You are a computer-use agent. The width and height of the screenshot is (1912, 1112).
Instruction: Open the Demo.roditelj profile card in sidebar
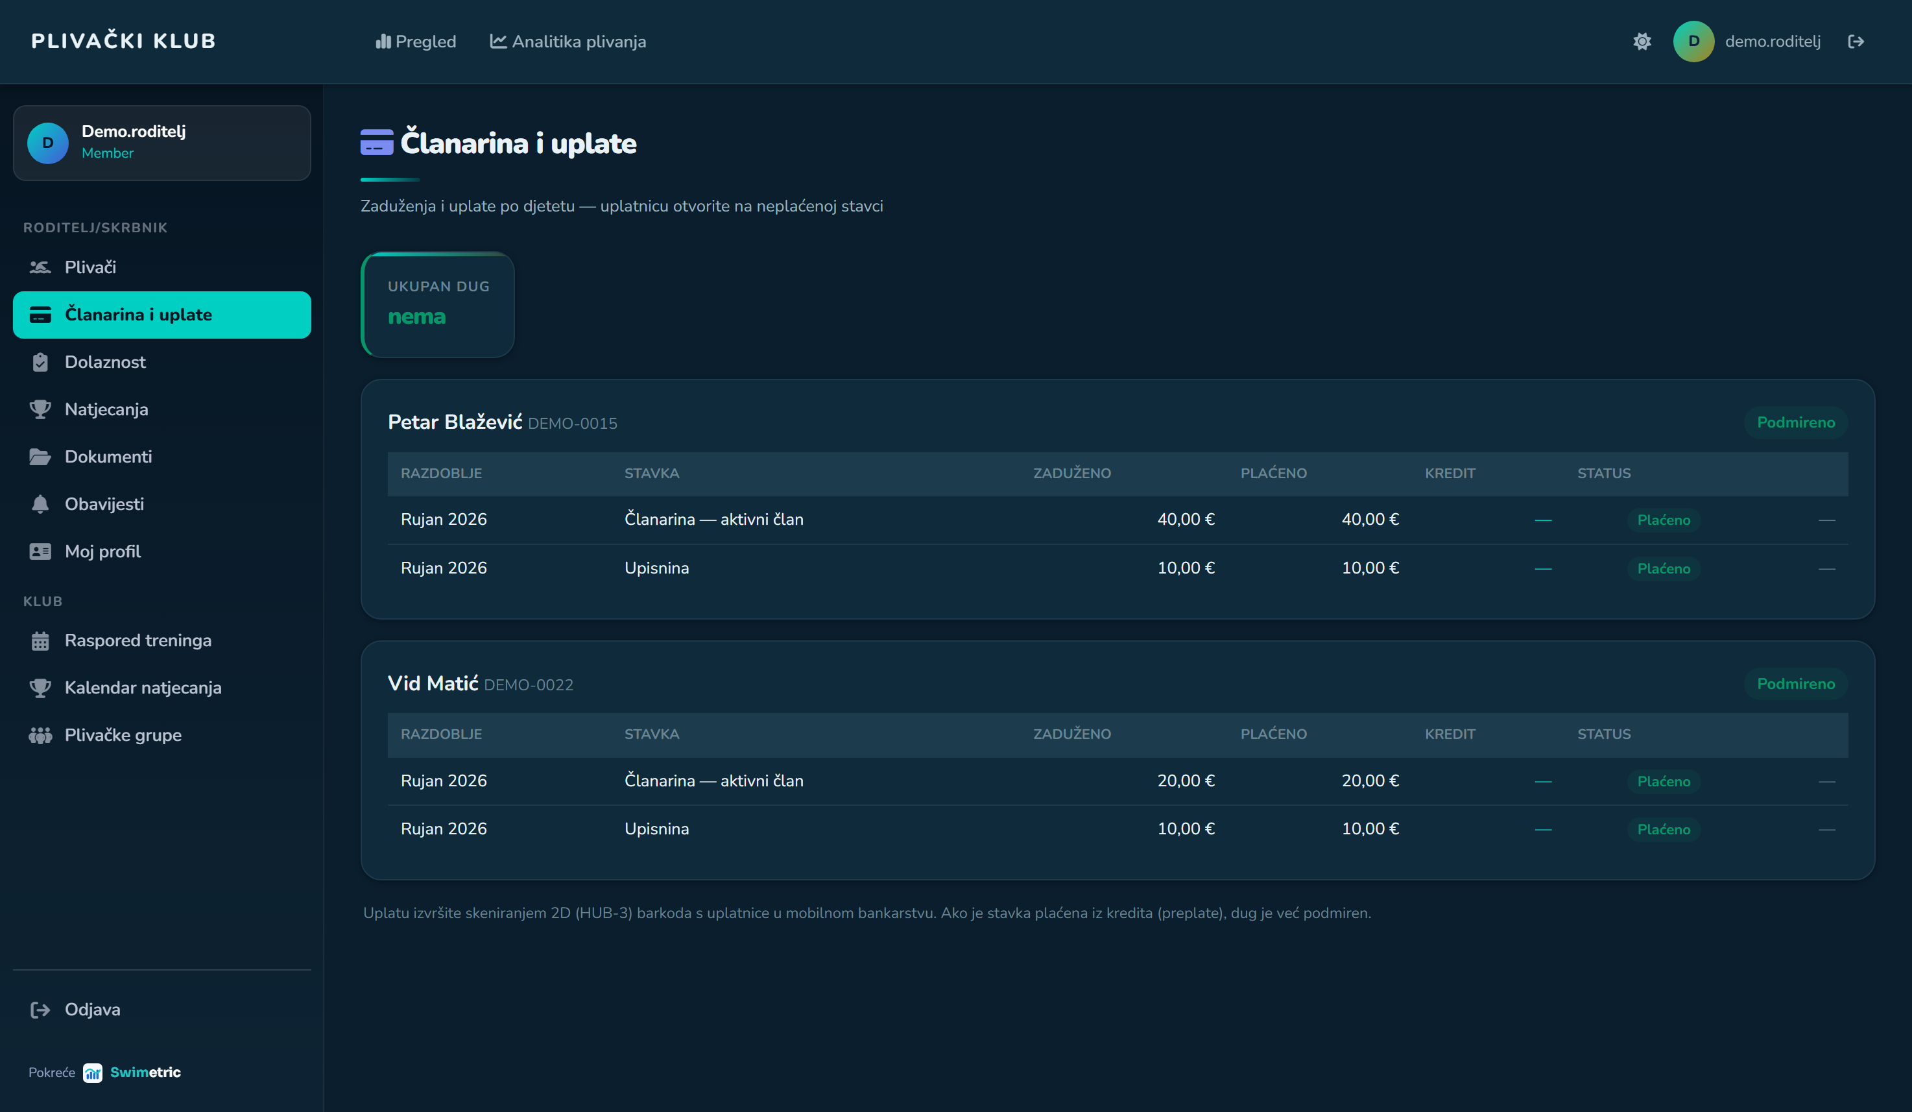161,143
